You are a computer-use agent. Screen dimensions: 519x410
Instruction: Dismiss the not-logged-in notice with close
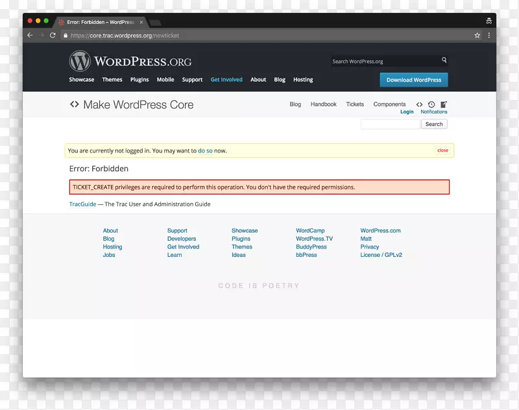pyautogui.click(x=442, y=151)
